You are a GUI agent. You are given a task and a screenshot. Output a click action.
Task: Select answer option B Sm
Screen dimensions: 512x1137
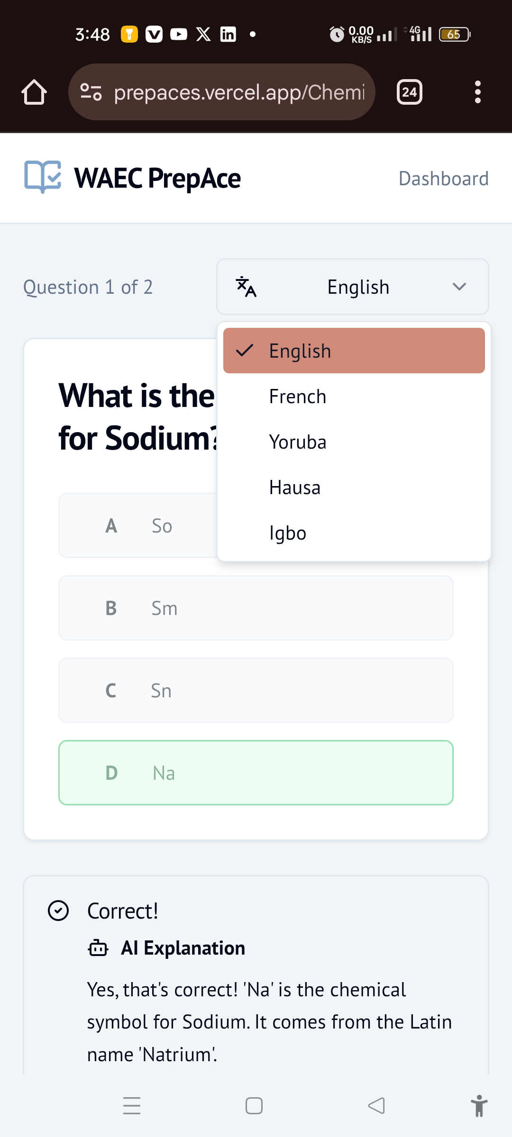pos(256,608)
